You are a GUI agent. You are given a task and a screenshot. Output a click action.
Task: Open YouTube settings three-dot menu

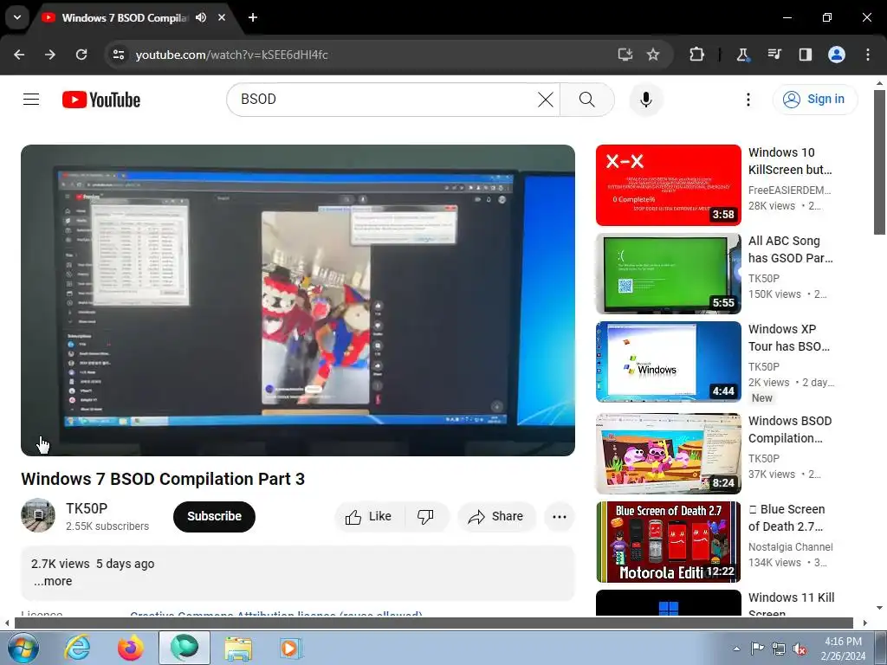(x=748, y=100)
